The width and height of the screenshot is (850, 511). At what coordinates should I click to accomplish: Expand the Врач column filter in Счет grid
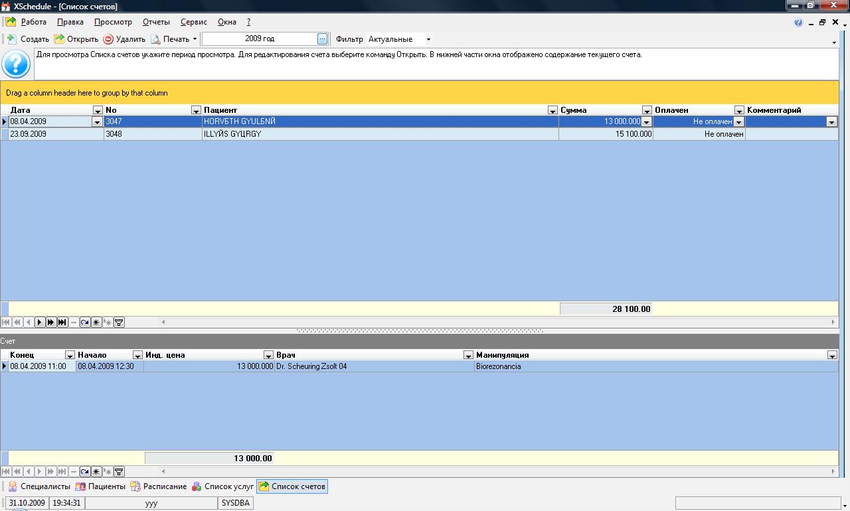pos(468,355)
